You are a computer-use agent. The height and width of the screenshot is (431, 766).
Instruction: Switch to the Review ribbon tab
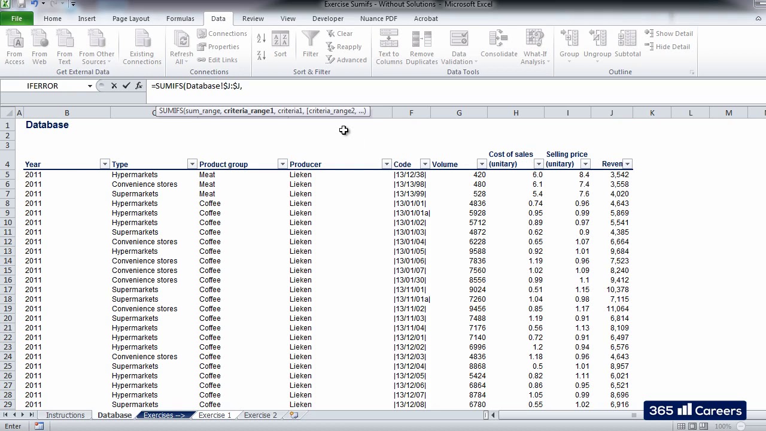coord(253,19)
